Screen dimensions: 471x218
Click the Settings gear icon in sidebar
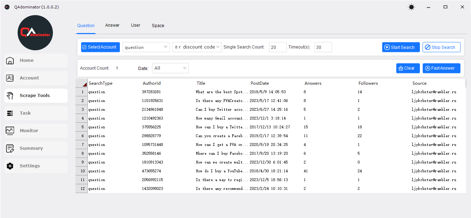pyautogui.click(x=10, y=166)
